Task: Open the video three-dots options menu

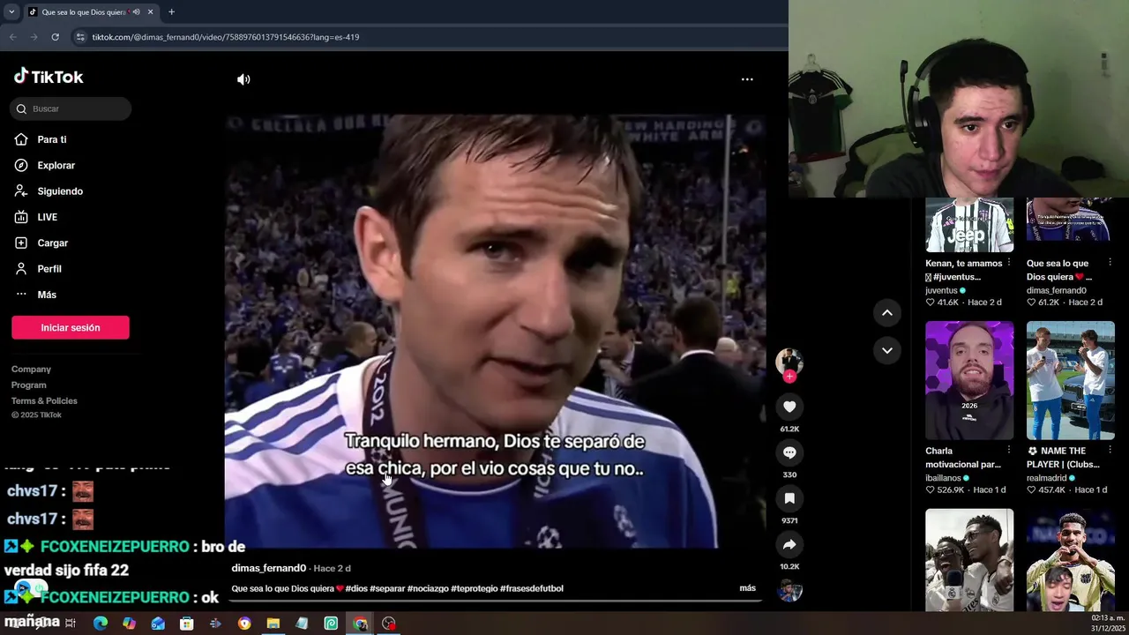Action: 747,79
